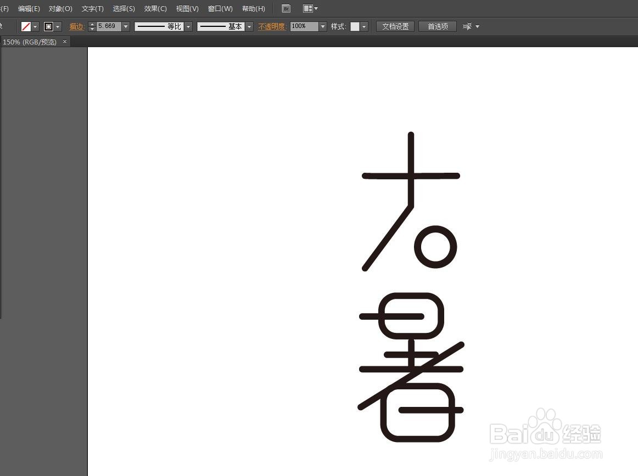Open the 帮助(H) menu
Image resolution: width=638 pixels, height=476 pixels.
(x=254, y=9)
